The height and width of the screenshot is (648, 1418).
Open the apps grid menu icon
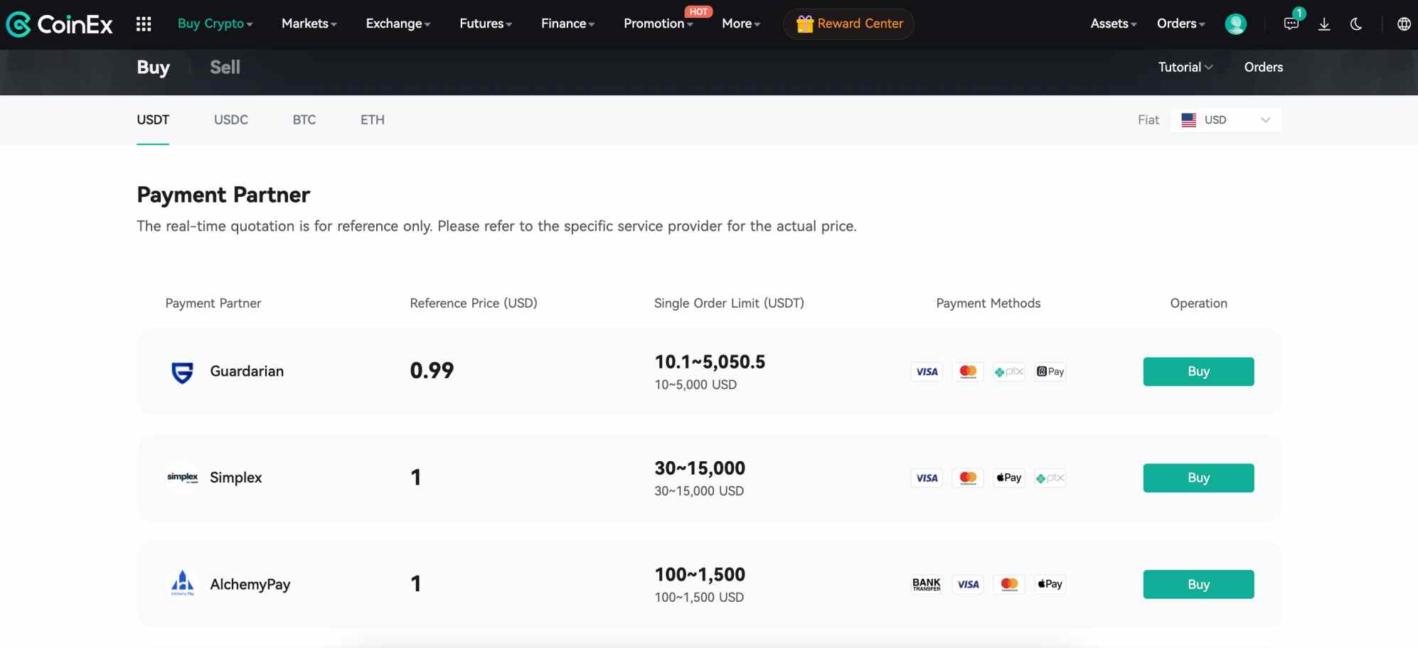tap(144, 24)
